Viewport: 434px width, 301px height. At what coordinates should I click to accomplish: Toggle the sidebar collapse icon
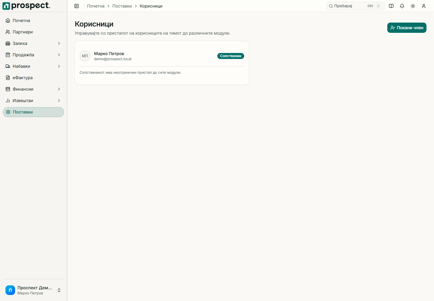tap(77, 6)
